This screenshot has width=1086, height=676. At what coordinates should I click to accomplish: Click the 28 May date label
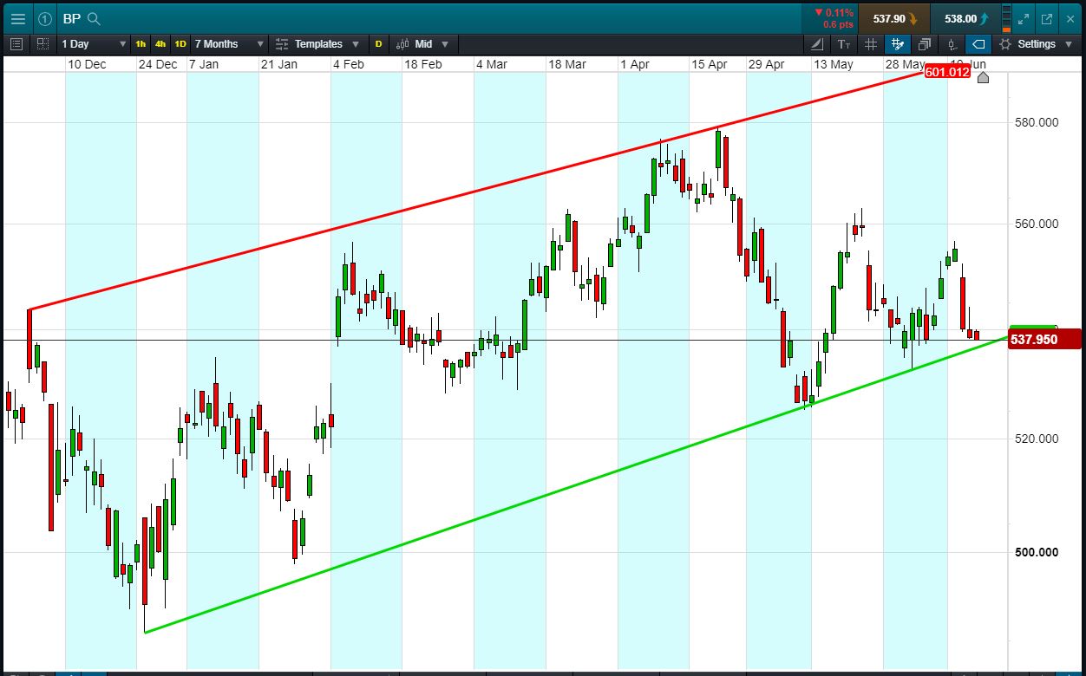pyautogui.click(x=905, y=64)
